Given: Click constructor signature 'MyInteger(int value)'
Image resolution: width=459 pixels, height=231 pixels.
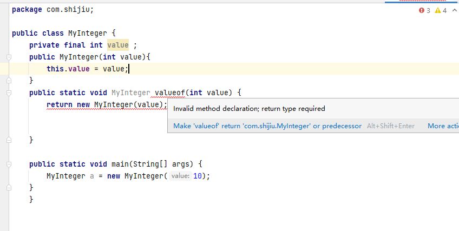Looking at the screenshot, I should (x=103, y=57).
